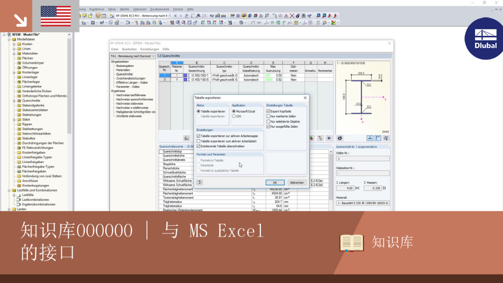Click the help icon in export dialog
Viewport: 503px width, 283px height.
pos(199,182)
